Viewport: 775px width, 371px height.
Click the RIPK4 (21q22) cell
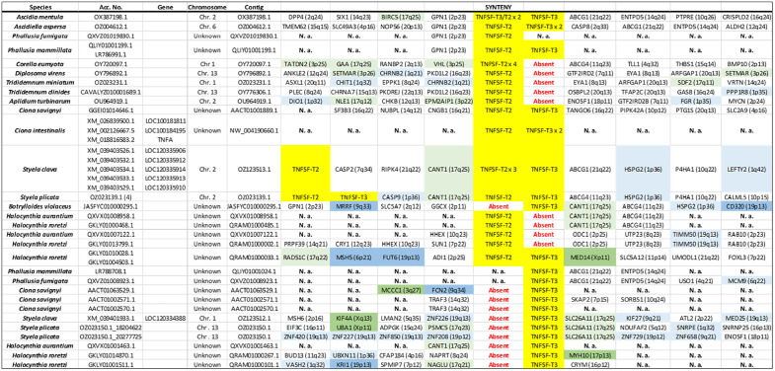[401, 169]
